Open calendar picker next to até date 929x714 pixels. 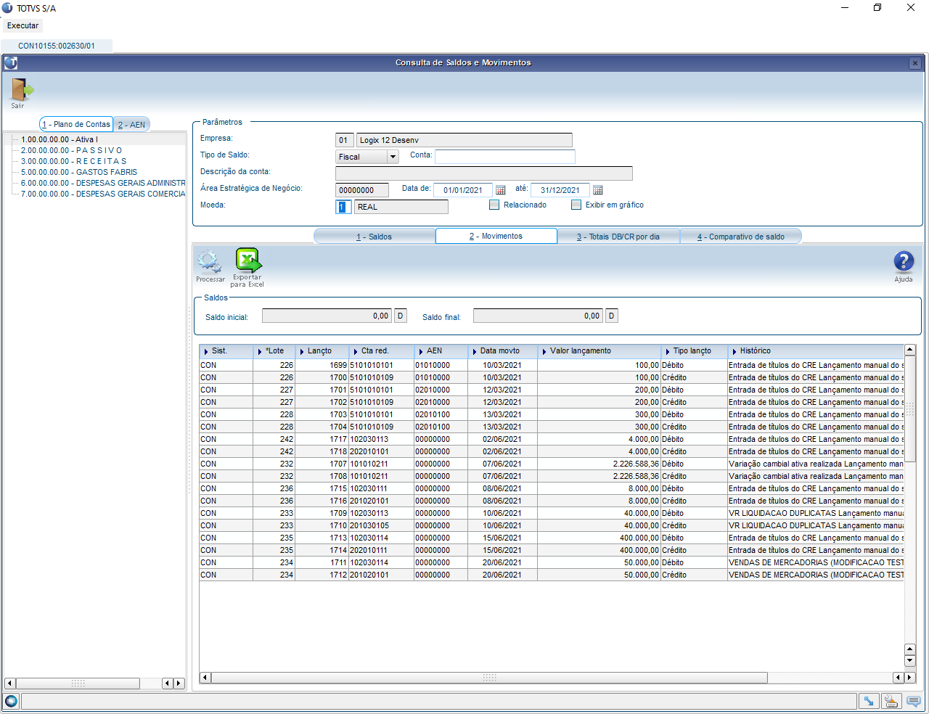click(x=598, y=190)
